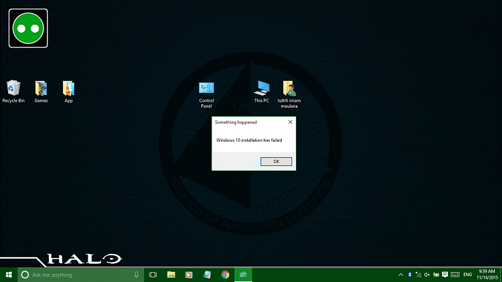This screenshot has width=502, height=282.
Task: Click the 'Windows 10 installation has failed' message
Action: coord(249,140)
